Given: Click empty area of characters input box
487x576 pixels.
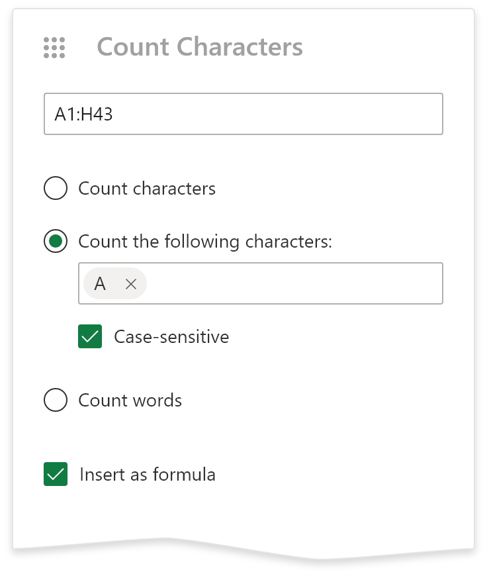Looking at the screenshot, I should tap(298, 284).
